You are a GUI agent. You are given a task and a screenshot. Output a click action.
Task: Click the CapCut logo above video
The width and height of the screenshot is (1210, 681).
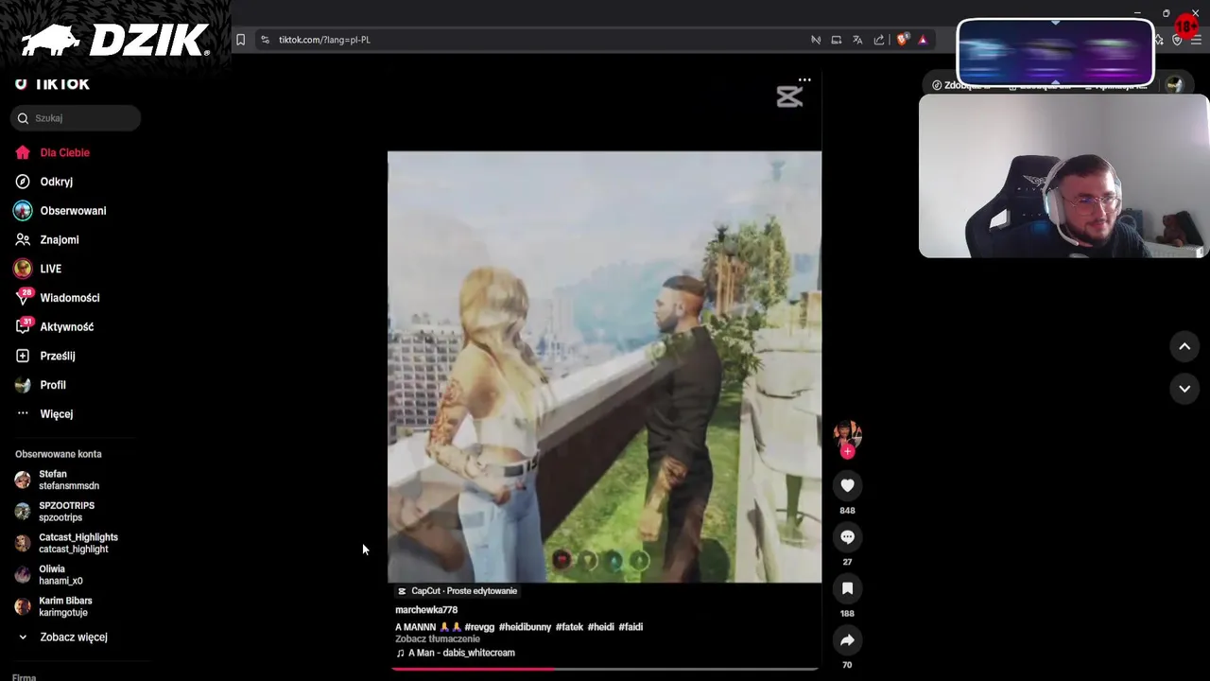789,96
